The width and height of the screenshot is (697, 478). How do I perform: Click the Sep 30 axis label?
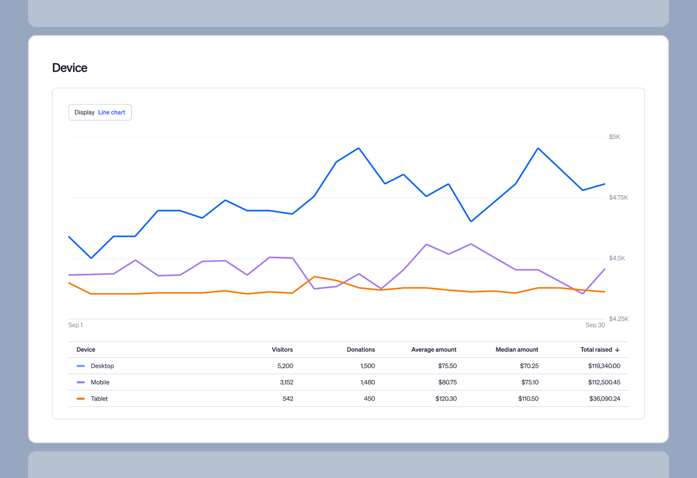coord(595,325)
